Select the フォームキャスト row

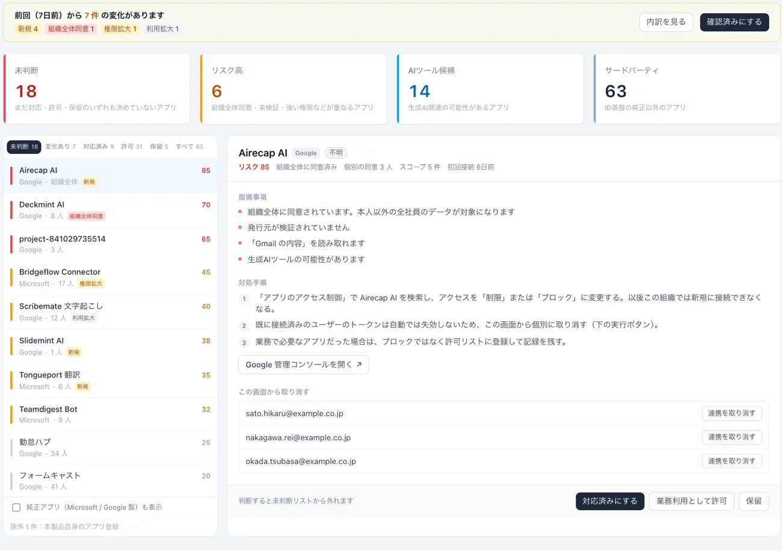[x=111, y=481]
